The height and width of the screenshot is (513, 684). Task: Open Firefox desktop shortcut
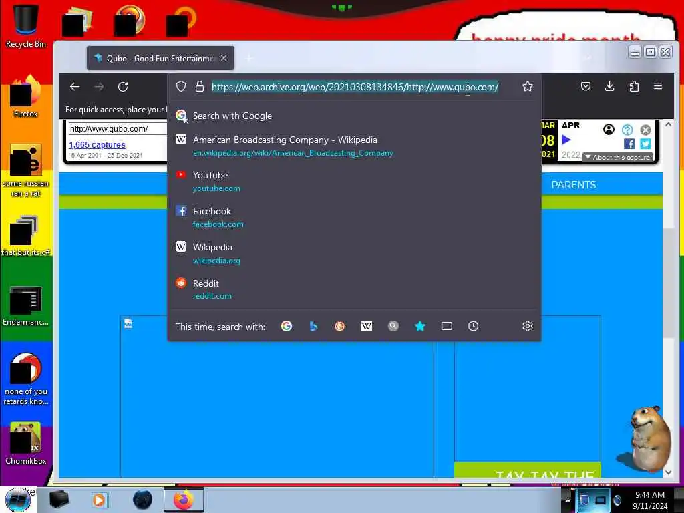[x=26, y=97]
